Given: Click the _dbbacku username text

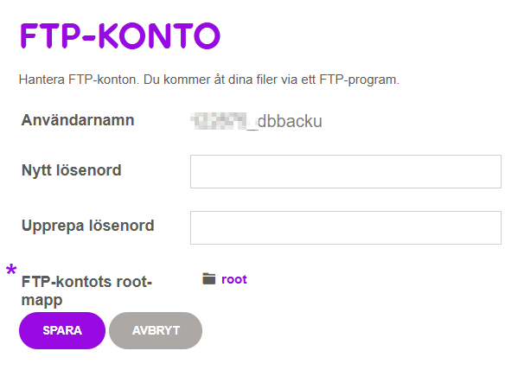Looking at the screenshot, I should click(284, 122).
